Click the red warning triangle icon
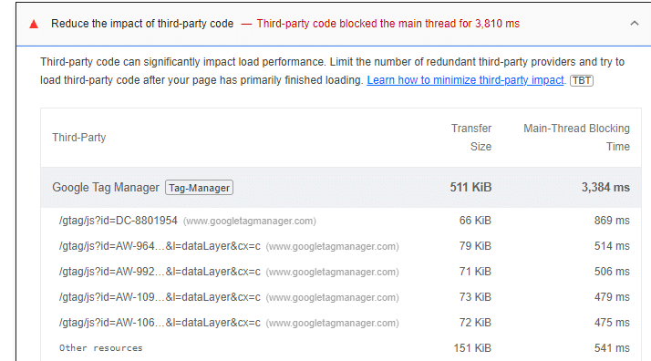This screenshot has width=651, height=361. pos(34,24)
